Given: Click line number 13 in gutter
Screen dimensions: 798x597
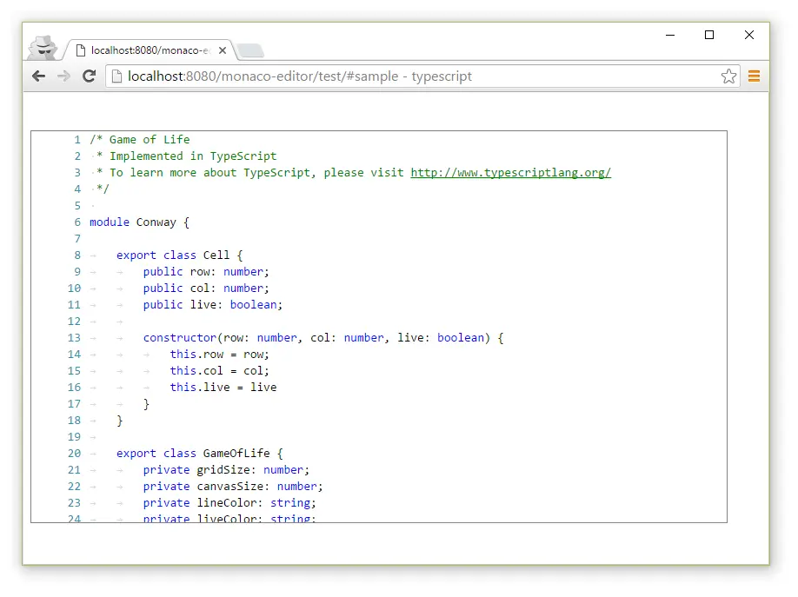Looking at the screenshot, I should [x=74, y=337].
